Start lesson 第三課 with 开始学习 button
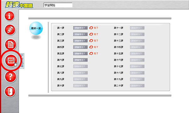The image size is (189, 113). click(x=80, y=41)
